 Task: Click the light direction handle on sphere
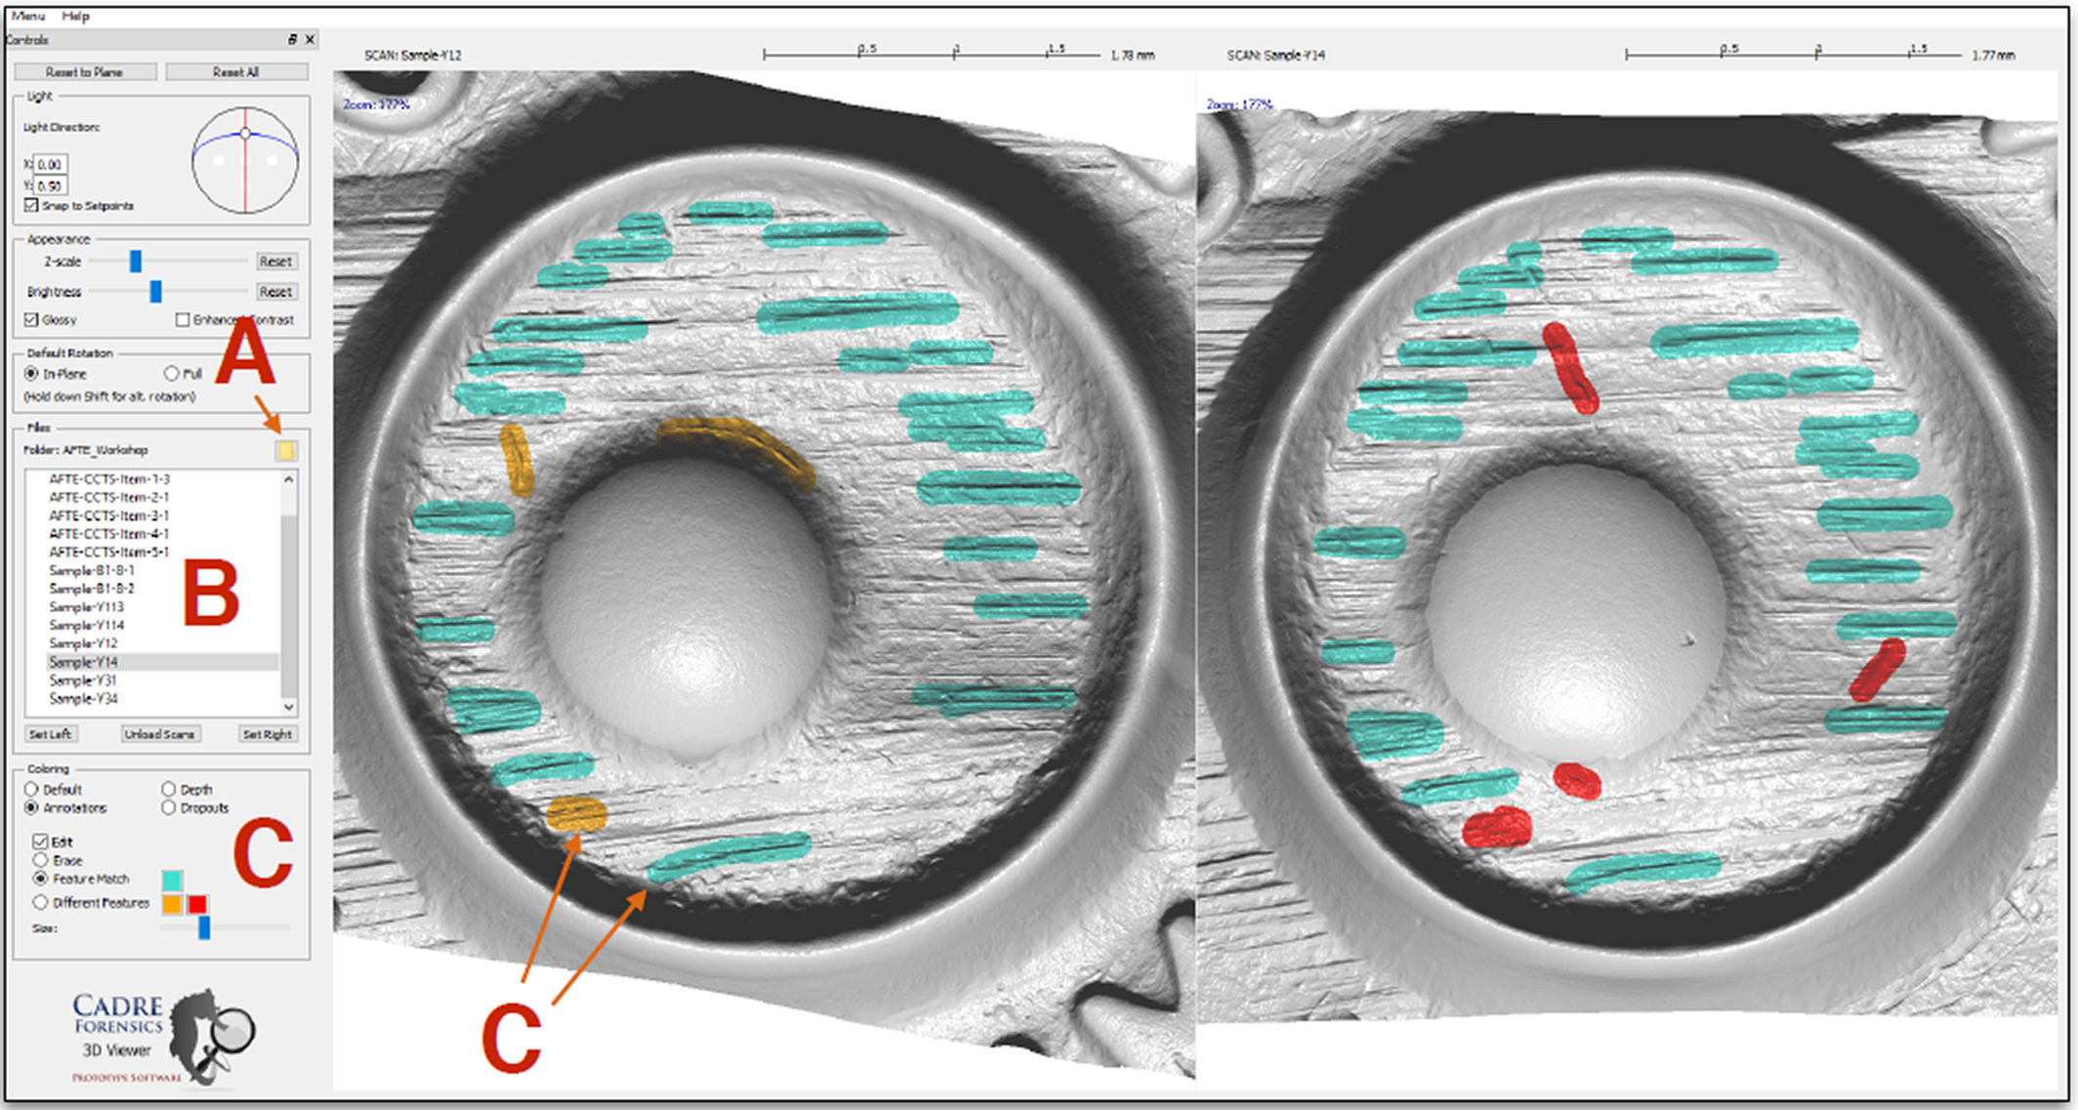[245, 134]
